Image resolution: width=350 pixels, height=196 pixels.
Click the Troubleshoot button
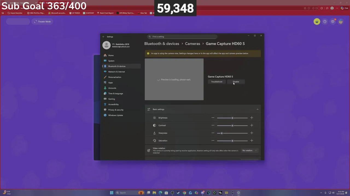(x=217, y=82)
